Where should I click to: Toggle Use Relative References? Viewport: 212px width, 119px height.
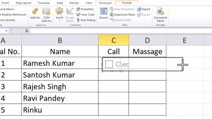[x=13, y=15]
